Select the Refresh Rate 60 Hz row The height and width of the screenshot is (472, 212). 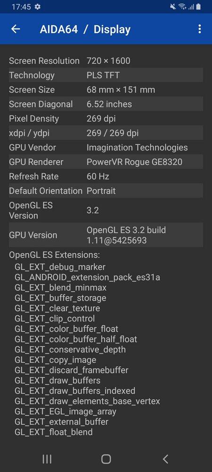pos(106,177)
